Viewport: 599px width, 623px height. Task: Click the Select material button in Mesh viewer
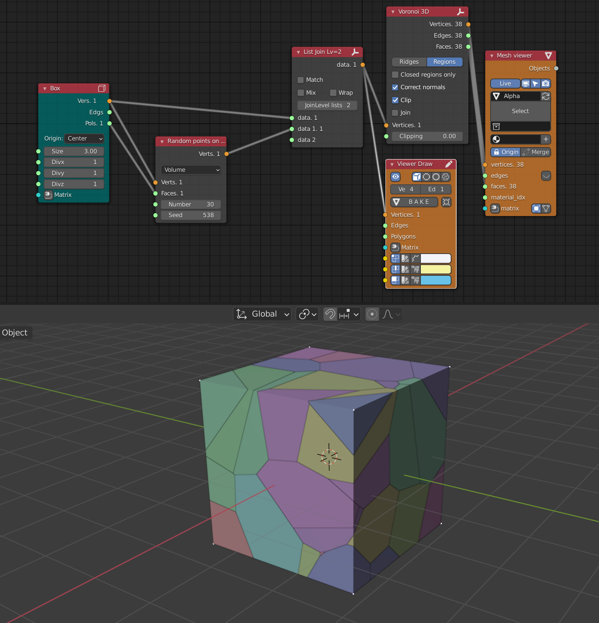pos(520,111)
